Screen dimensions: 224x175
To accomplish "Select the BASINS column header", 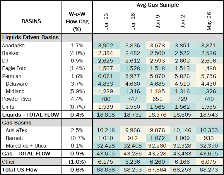I will point(31,21).
